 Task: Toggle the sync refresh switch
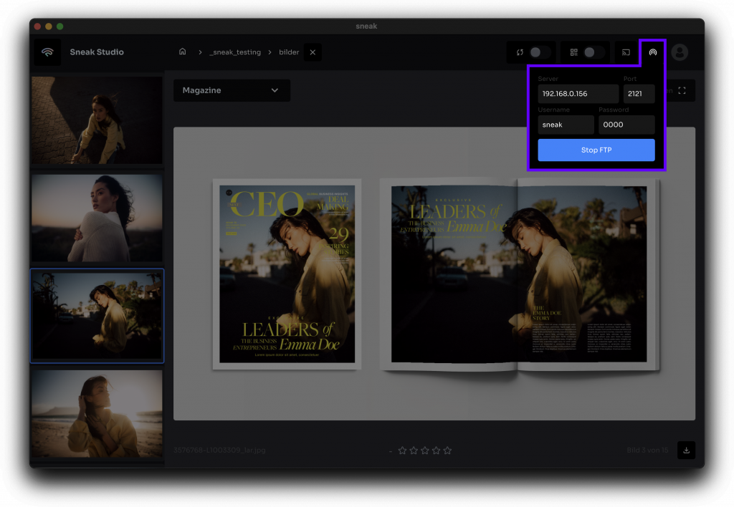pos(539,52)
